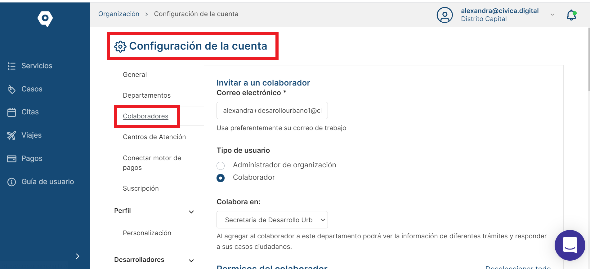This screenshot has height=269, width=590.
Task: Expand the Perfil section
Action: coord(191,212)
